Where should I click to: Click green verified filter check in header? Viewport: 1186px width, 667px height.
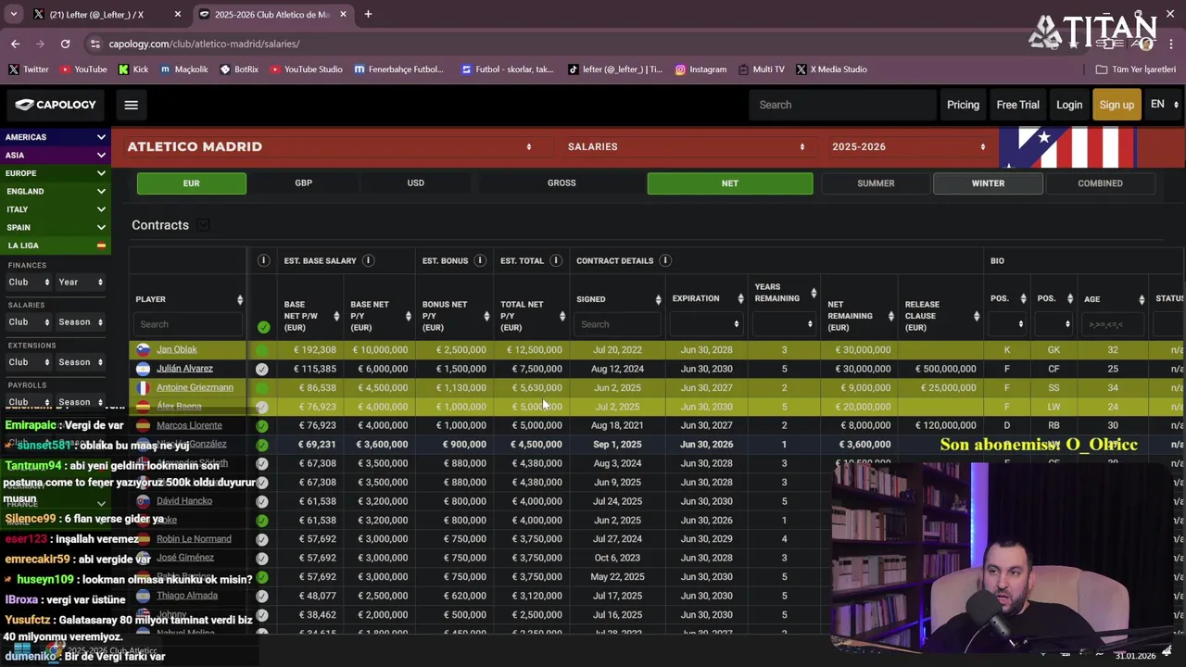click(x=263, y=327)
